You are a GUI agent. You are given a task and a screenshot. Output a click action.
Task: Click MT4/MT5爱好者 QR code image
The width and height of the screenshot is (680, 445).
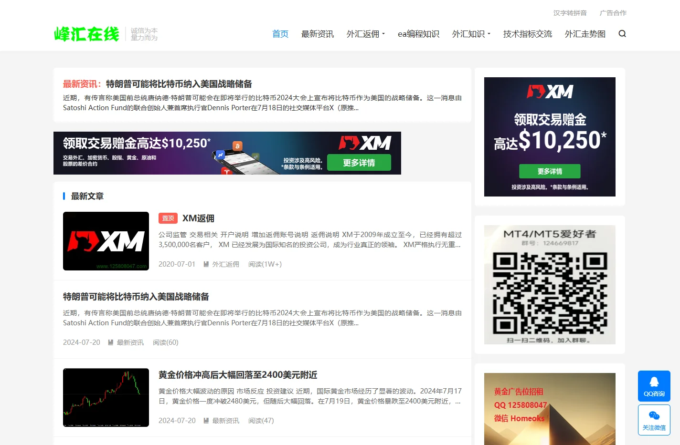point(550,285)
